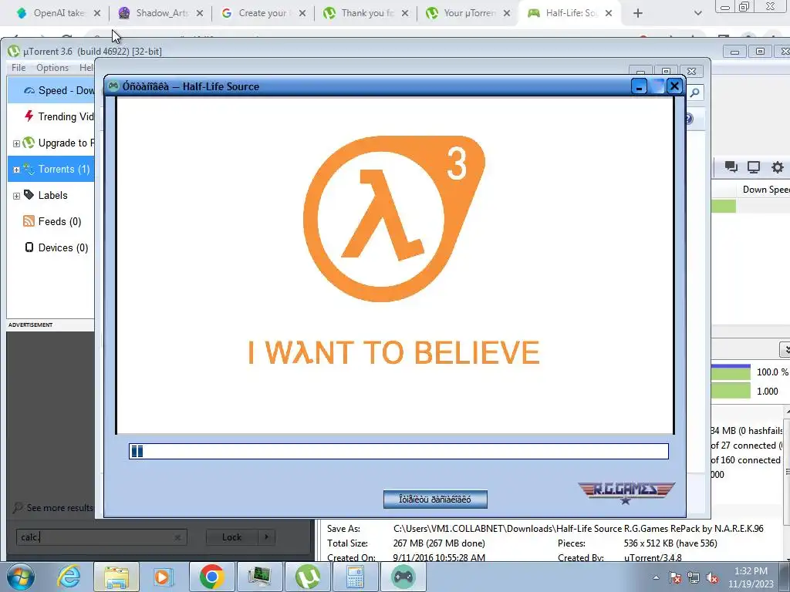The image size is (790, 592).
Task: Open the browser tab search dropdown
Action: coord(697,13)
